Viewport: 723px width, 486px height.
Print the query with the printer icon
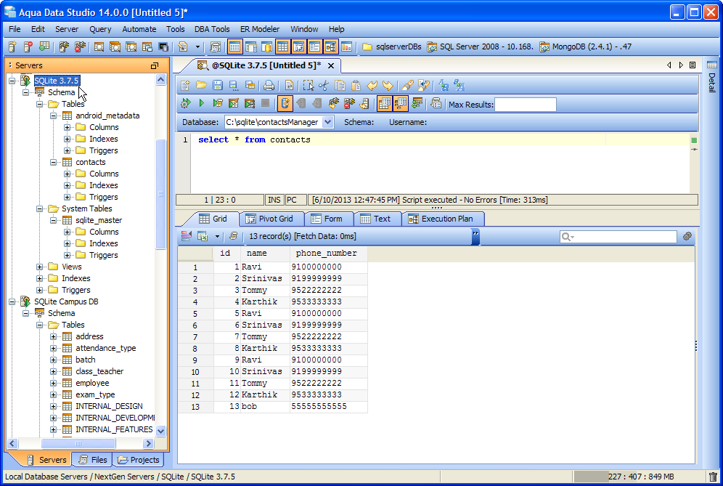[x=269, y=86]
